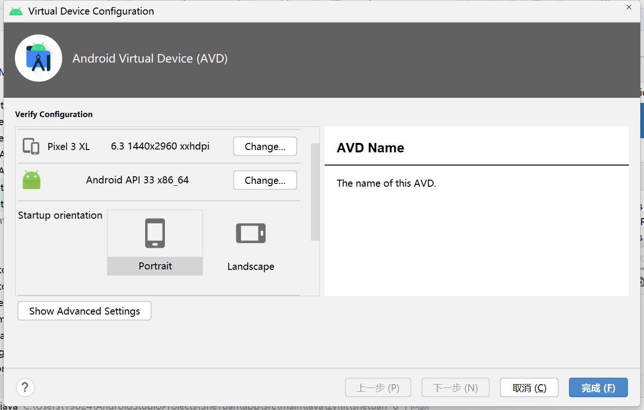Change the Pixel 3 XL device

click(x=265, y=146)
